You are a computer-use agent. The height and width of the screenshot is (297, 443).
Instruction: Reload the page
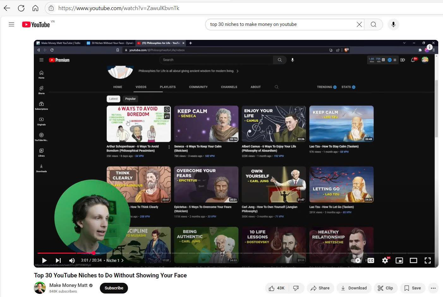click(21, 8)
